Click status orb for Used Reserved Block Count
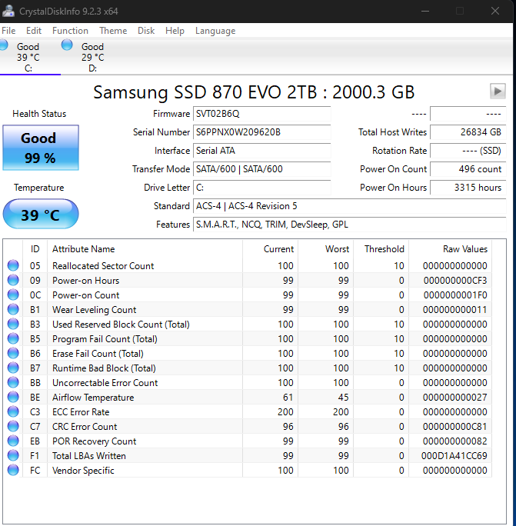This screenshot has height=526, width=516. [x=13, y=324]
